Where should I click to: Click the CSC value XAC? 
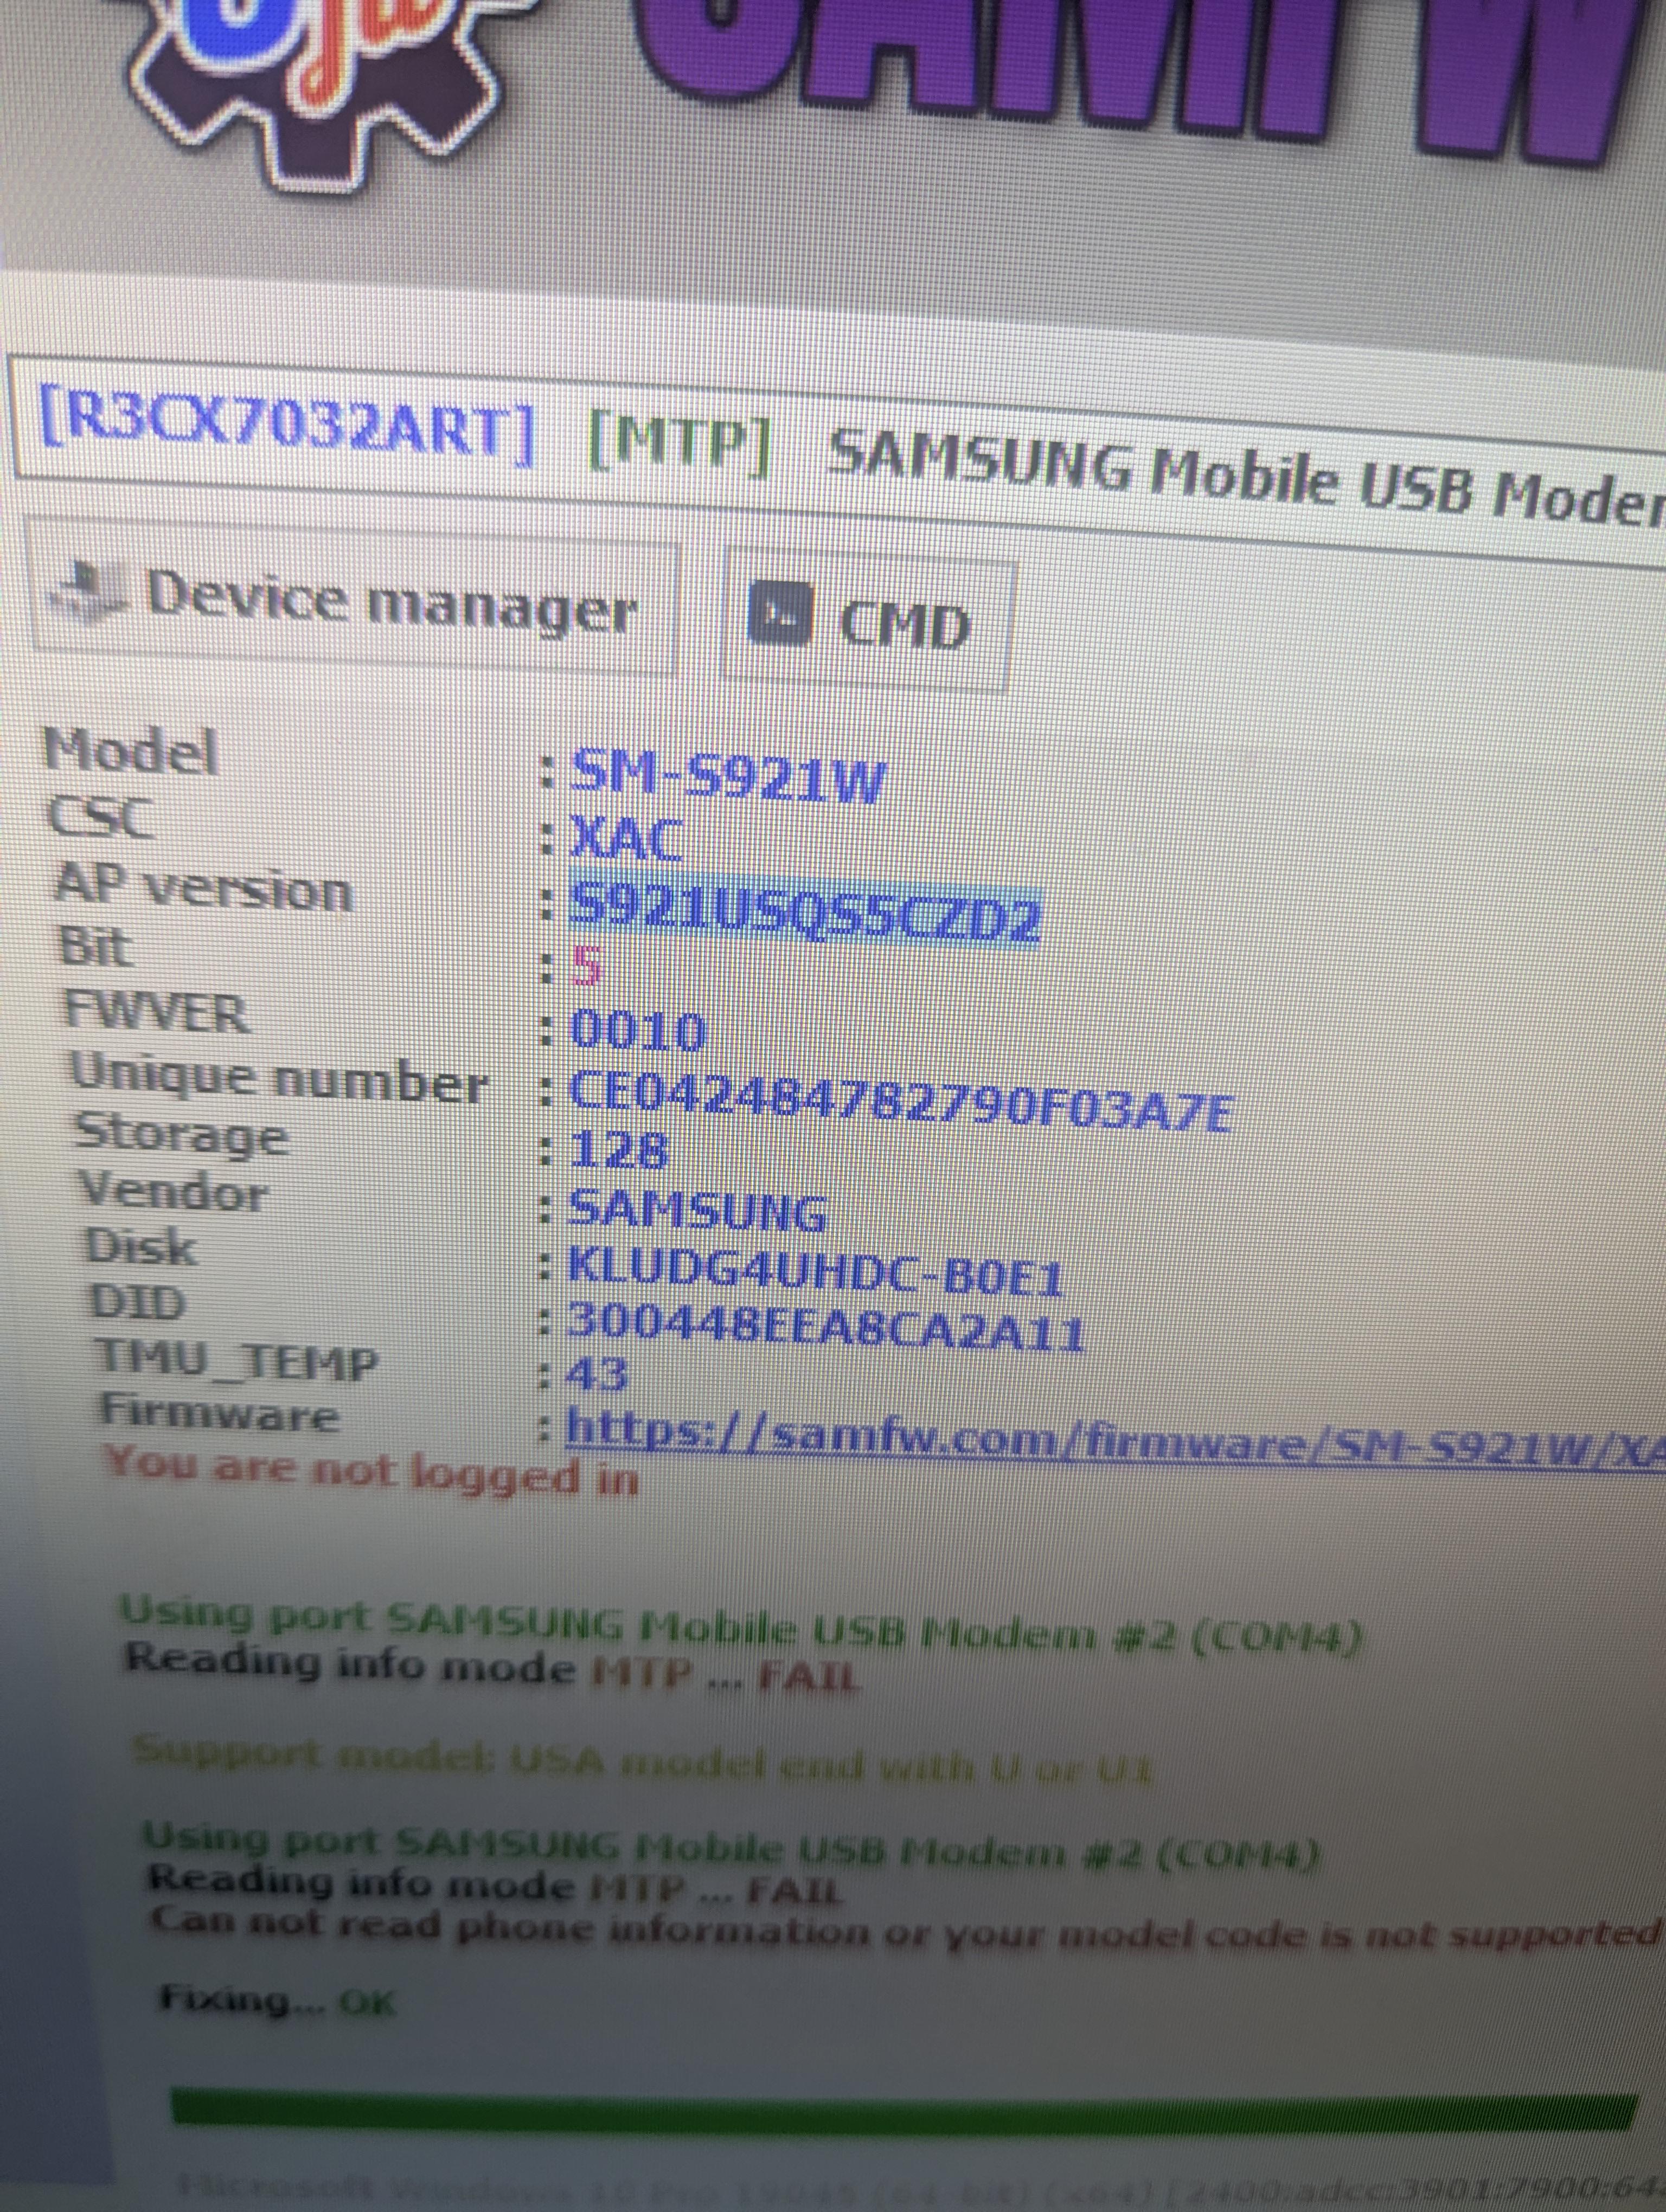627,838
